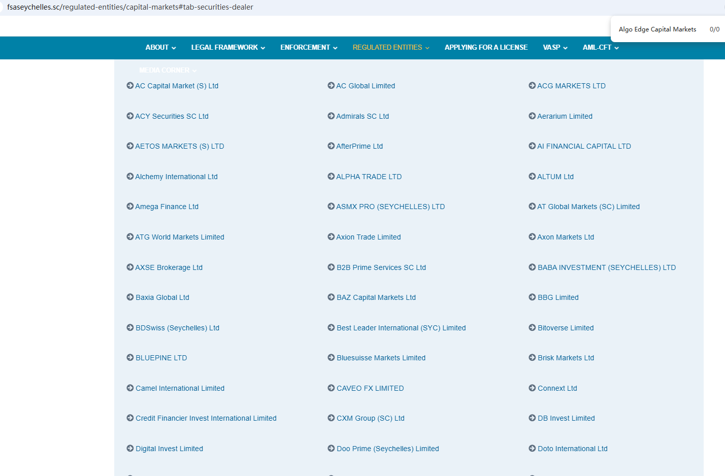Click the arrow icon beside CXM Group (SC) Ltd
The width and height of the screenshot is (725, 476).
331,418
